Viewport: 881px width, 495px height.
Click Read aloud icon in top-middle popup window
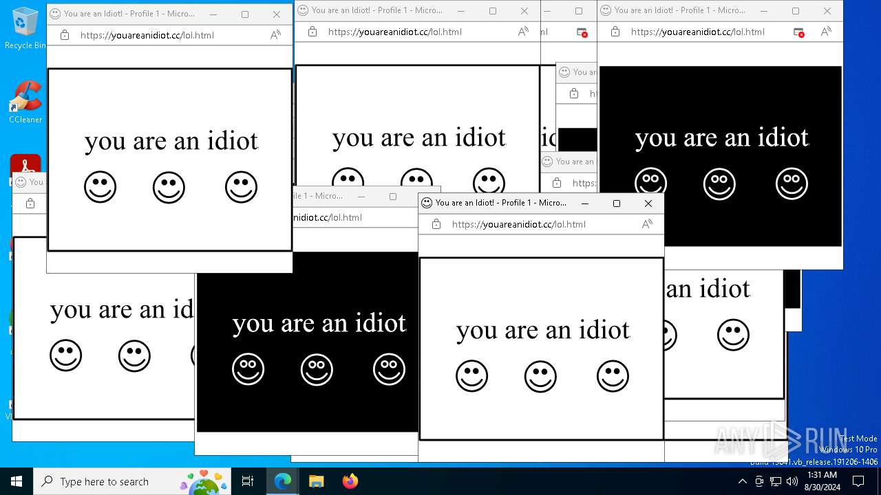click(x=523, y=32)
